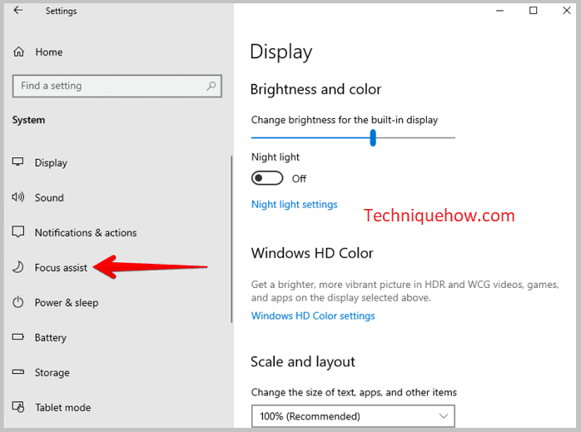Open Night light settings link
Image resolution: width=581 pixels, height=432 pixels.
tap(294, 204)
